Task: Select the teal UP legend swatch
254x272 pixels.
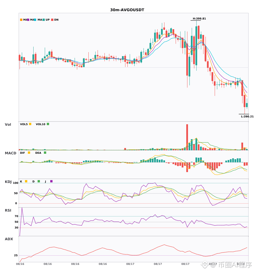Action: (44, 20)
